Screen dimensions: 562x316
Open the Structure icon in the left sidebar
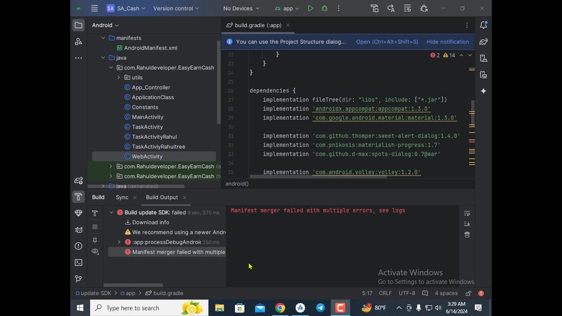[x=79, y=41]
